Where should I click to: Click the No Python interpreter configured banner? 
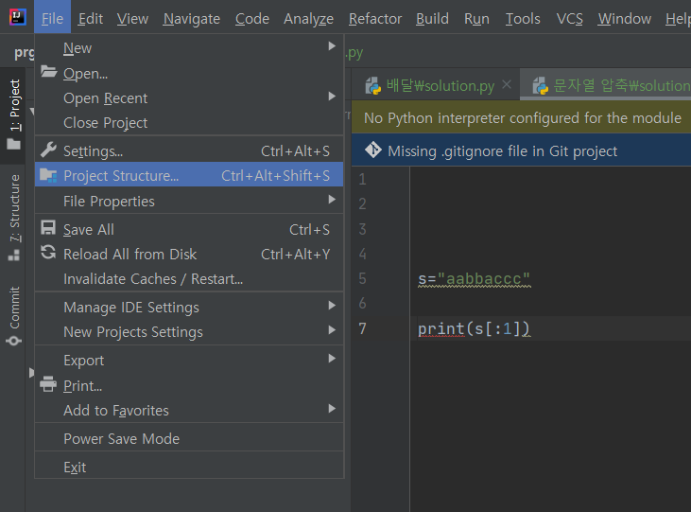pos(522,117)
